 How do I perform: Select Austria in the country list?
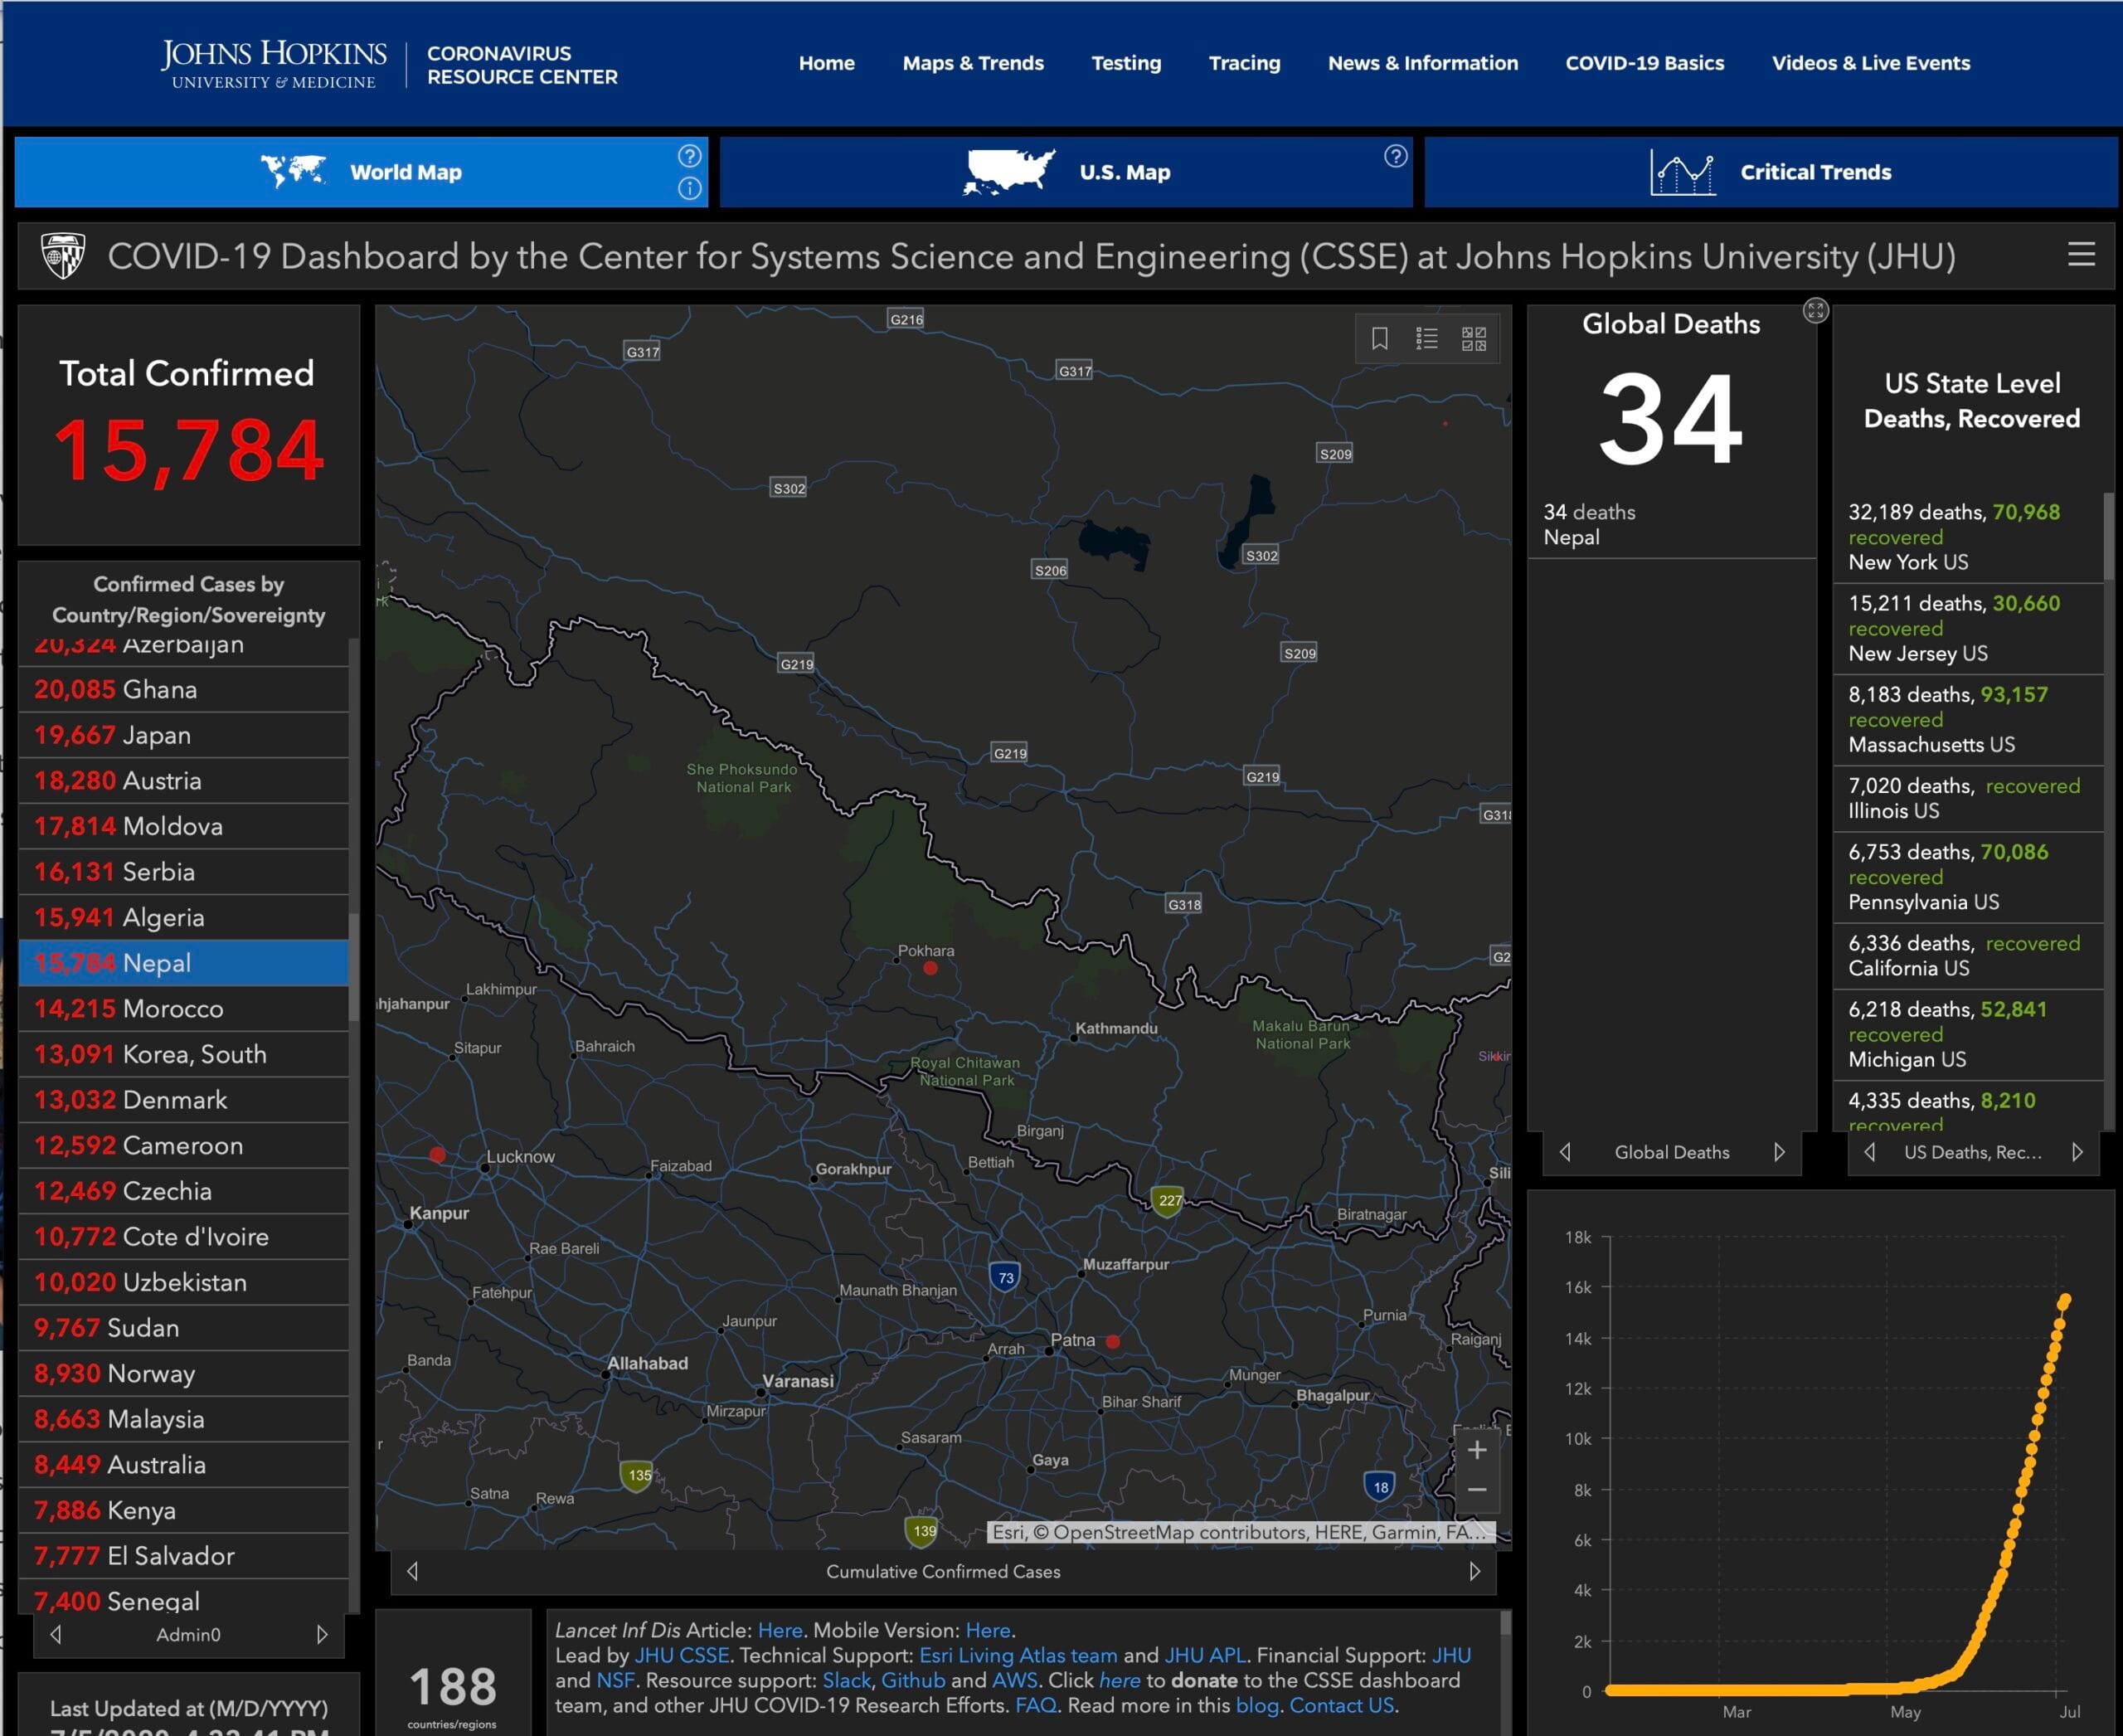(183, 781)
